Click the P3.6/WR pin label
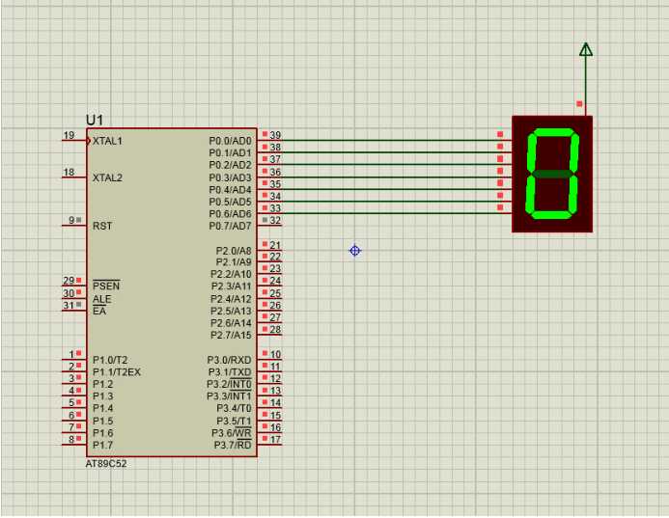Screen dimensions: 669x518 coord(232,433)
